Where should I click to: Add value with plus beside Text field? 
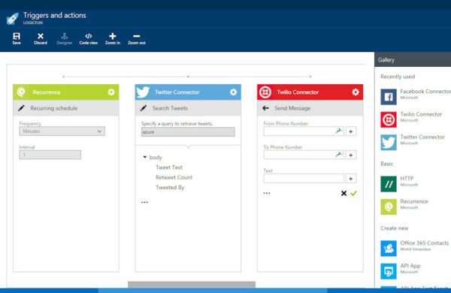pos(350,179)
